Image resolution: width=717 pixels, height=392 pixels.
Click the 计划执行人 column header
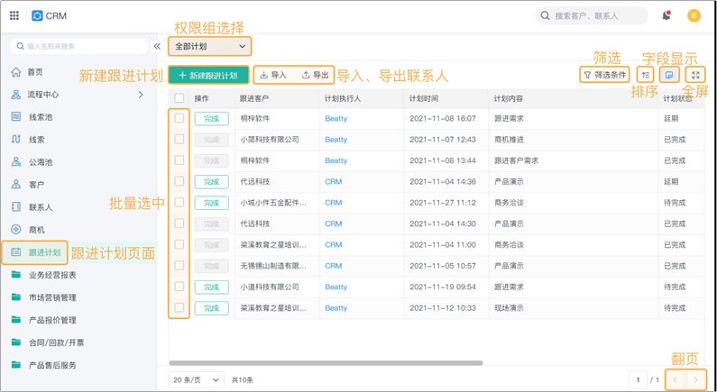click(x=343, y=98)
